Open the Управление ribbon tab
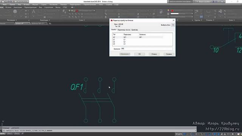 pyautogui.click(x=49, y=7)
